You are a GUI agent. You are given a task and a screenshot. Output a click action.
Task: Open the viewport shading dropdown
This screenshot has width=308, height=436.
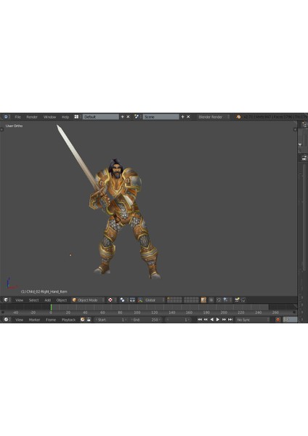[x=111, y=300]
